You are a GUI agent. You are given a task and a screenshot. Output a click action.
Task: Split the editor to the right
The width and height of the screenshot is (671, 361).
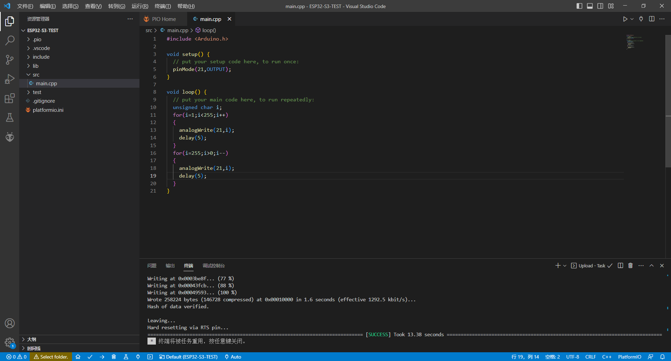pos(652,19)
